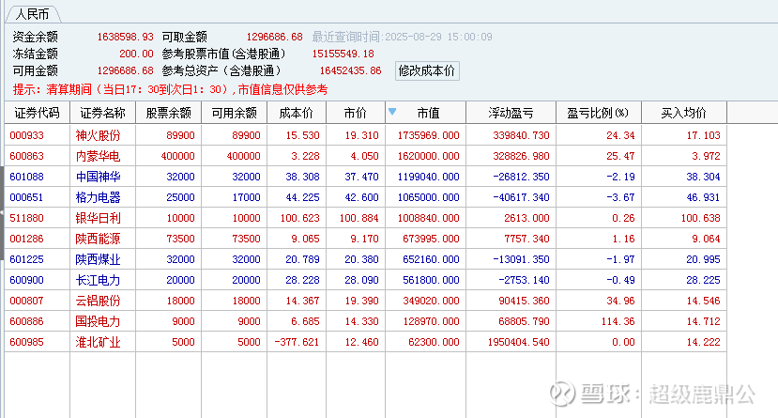Screen dimensions: 778x418
Task: Click security code 601225
Action: click(x=27, y=259)
